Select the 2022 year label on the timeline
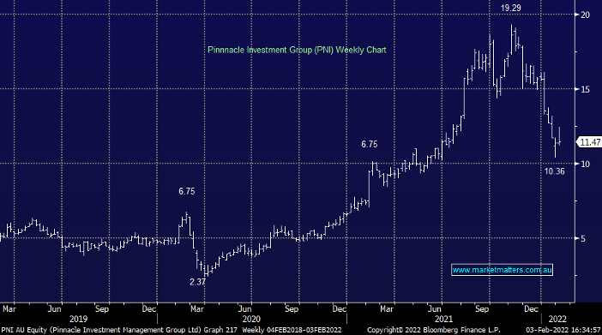Viewport: 602px width, 335px height. pos(557,319)
